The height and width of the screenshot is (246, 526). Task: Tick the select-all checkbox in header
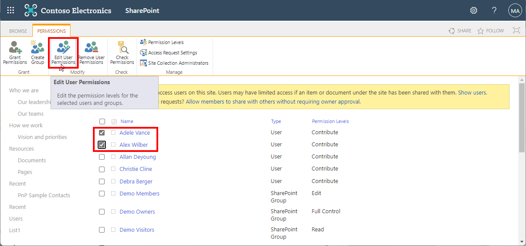tap(102, 122)
